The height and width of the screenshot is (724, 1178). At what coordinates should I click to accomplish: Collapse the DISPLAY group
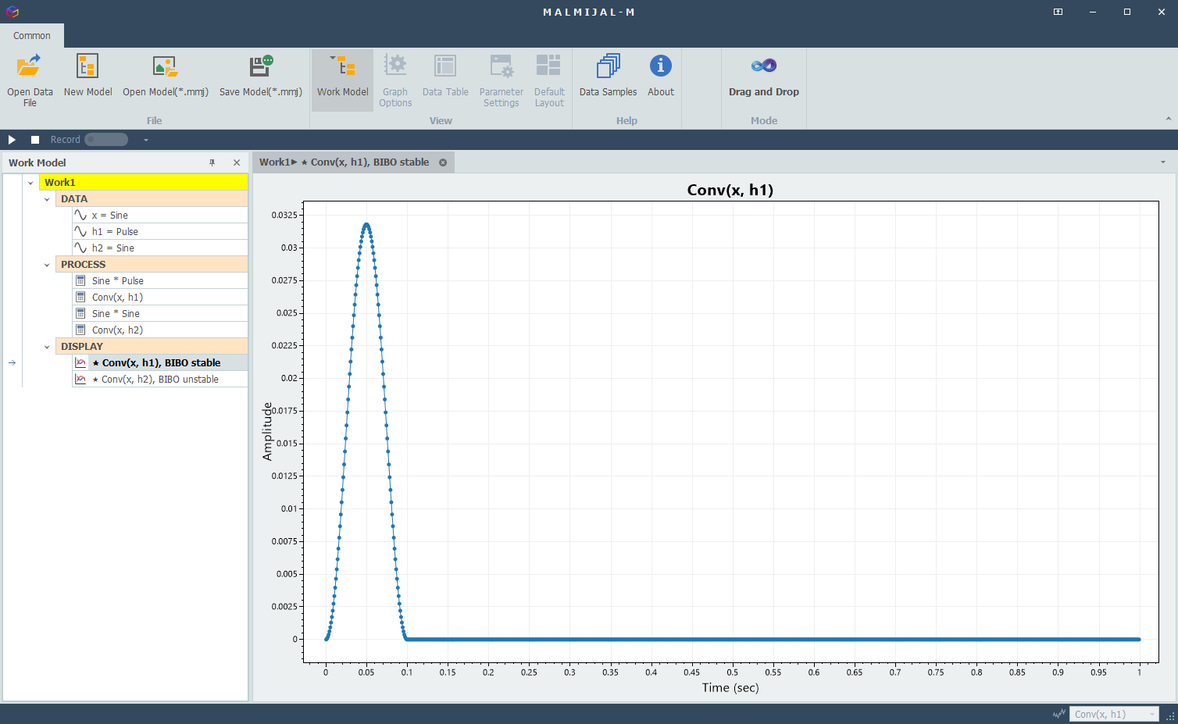pyautogui.click(x=47, y=347)
